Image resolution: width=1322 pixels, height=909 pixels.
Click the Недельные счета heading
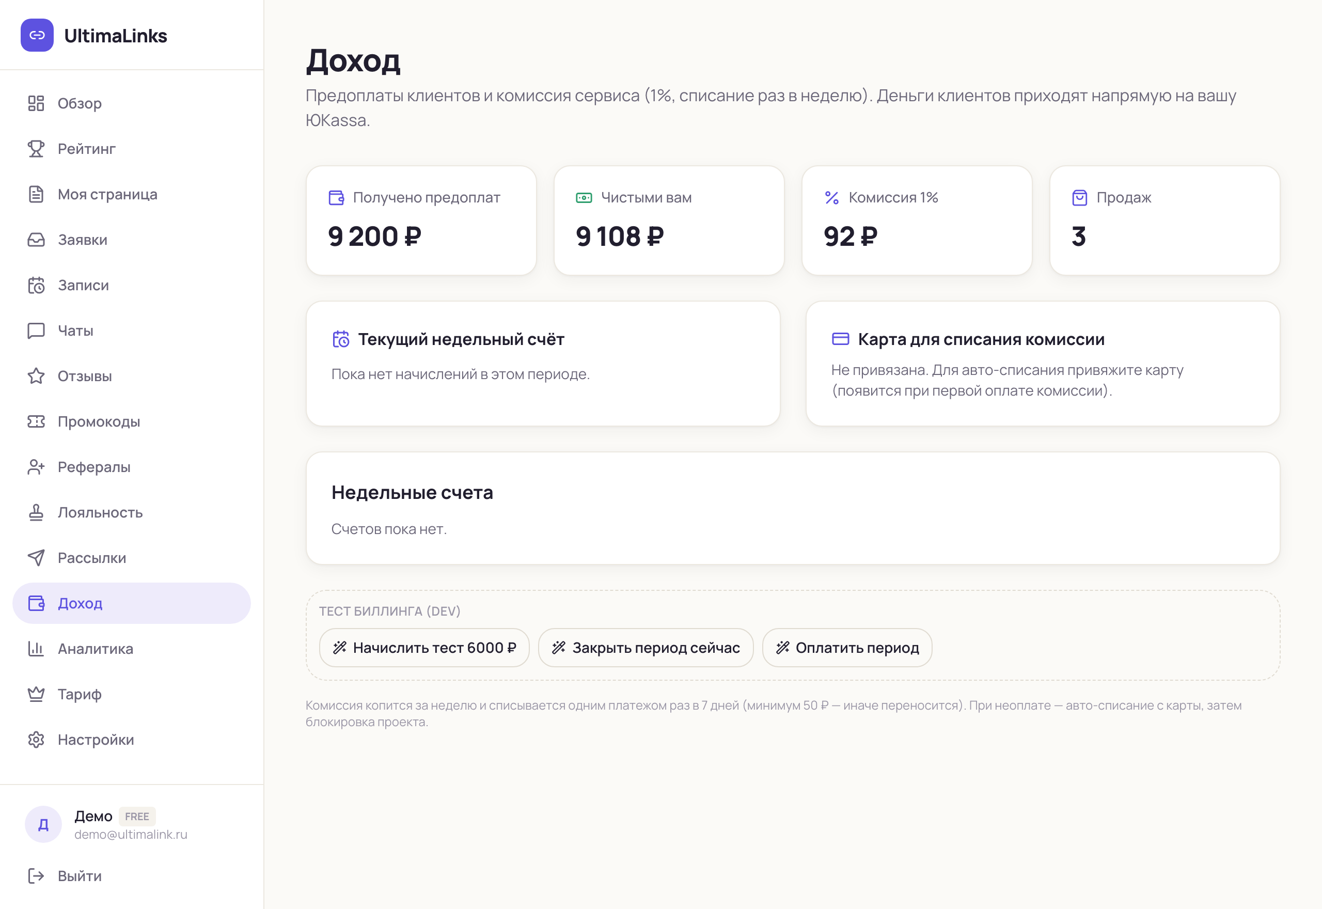pos(412,492)
